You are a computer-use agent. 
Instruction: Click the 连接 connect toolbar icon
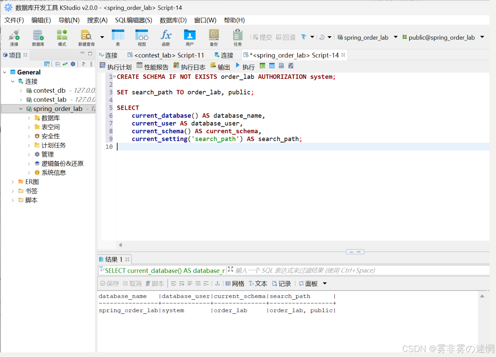pos(14,37)
